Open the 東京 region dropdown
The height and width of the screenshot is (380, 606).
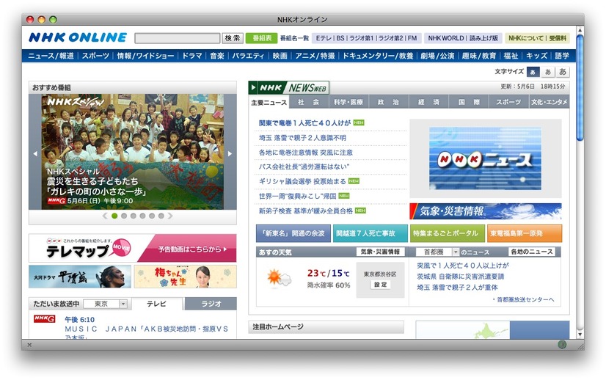[x=105, y=304]
